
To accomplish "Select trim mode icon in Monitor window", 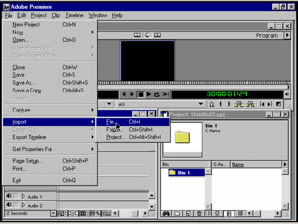I will [x=157, y=35].
